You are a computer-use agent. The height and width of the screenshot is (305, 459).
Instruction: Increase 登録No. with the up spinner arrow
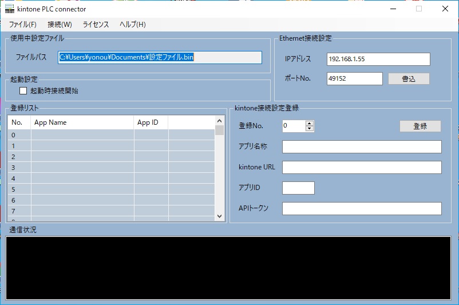click(310, 123)
